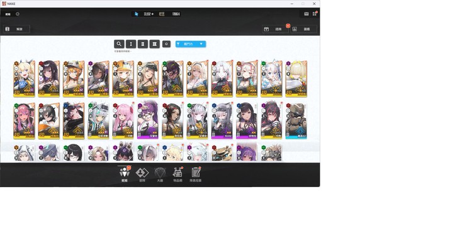Add gems with the plus button
This screenshot has height=243, width=472.
click(153, 14)
